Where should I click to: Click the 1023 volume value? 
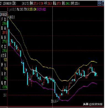(x=6, y=60)
